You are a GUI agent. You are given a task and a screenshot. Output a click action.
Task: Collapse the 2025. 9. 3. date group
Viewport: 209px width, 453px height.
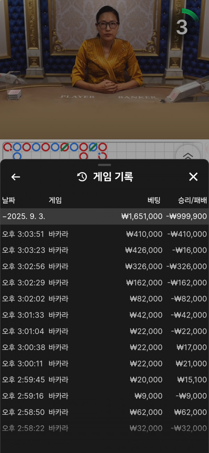(x=104, y=216)
